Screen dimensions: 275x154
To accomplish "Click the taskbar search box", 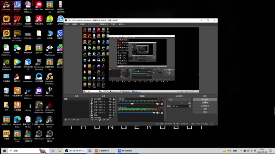I will tap(29, 151).
